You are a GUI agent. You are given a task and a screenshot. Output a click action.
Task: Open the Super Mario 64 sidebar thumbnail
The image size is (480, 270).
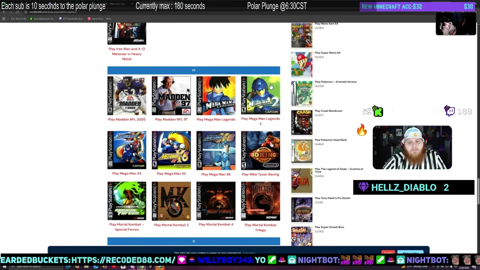302,64
